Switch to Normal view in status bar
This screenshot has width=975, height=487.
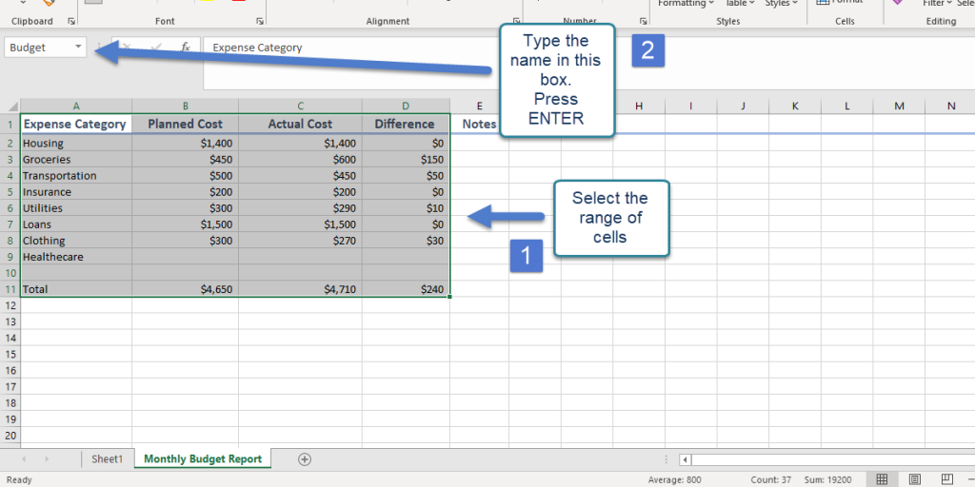point(882,479)
